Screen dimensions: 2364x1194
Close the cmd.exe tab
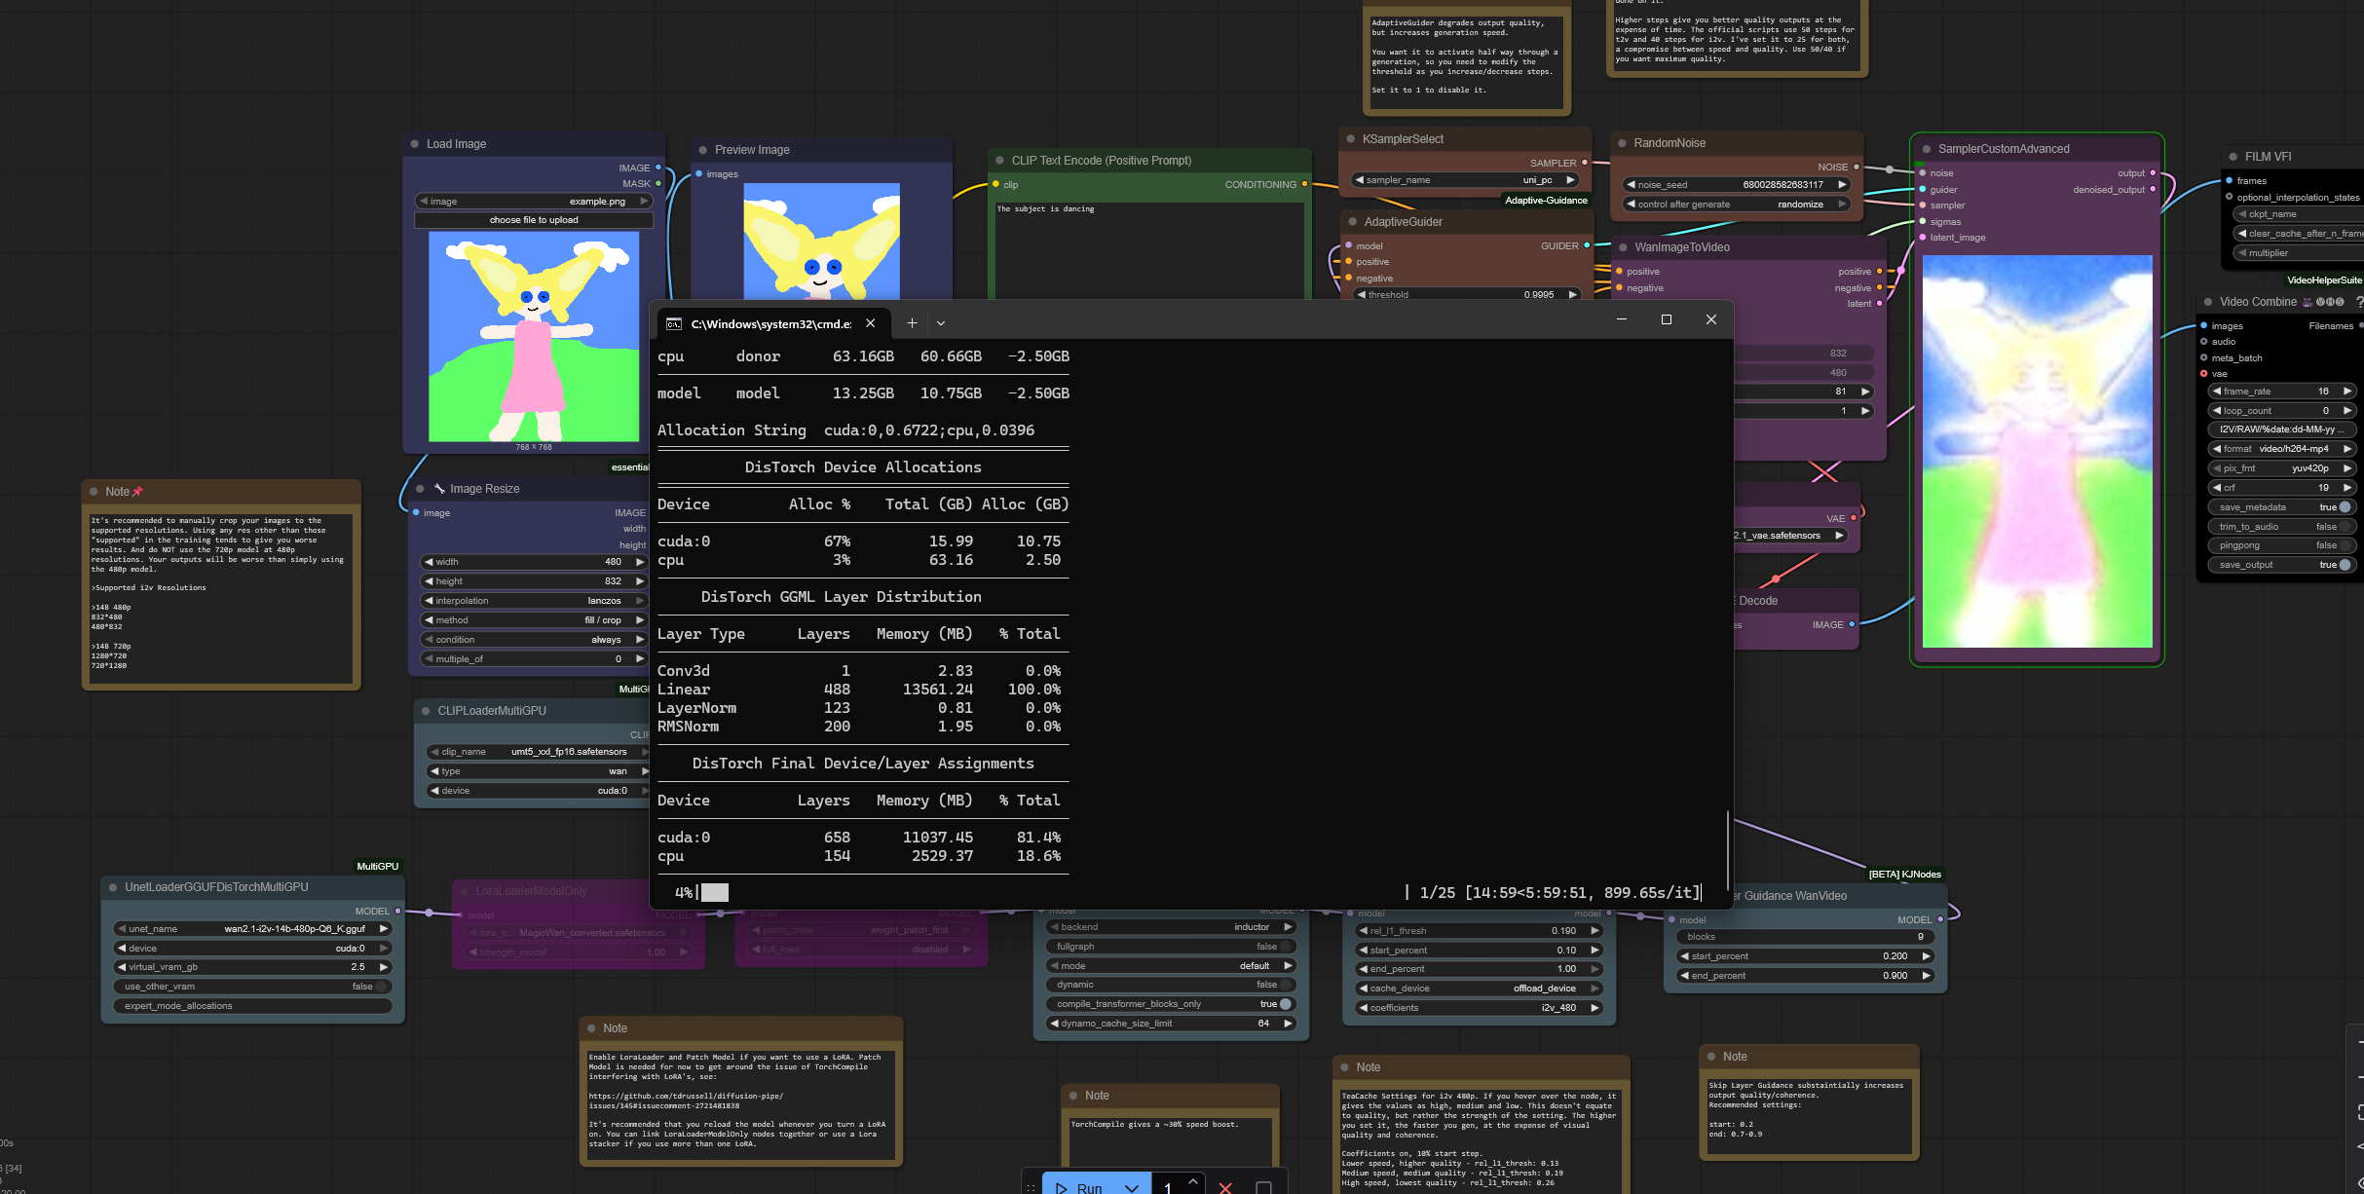point(871,323)
